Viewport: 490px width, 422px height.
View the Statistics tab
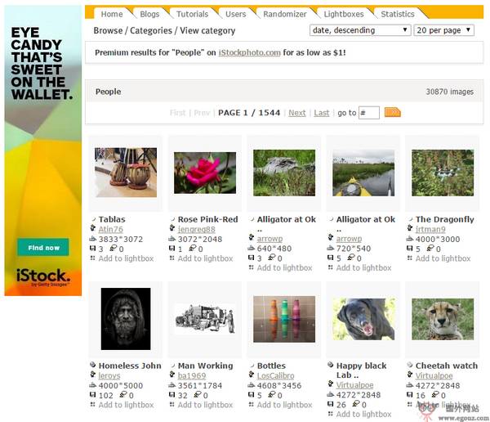tap(398, 14)
